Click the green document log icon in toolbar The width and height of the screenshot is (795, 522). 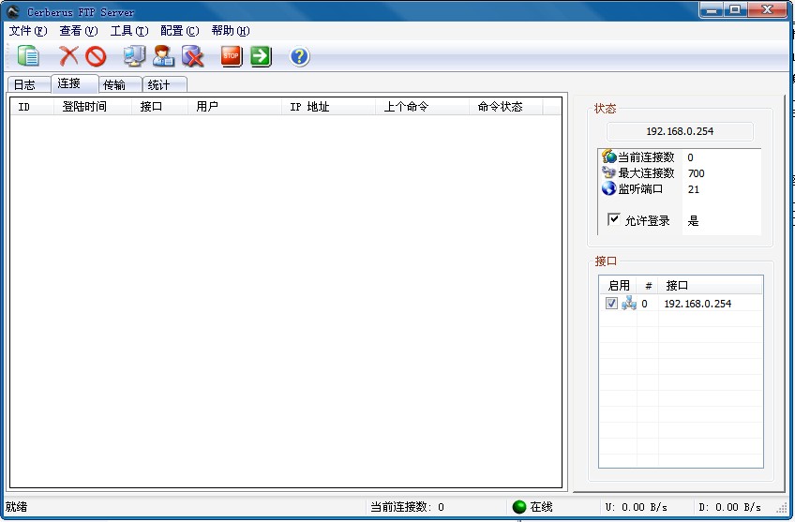point(29,56)
